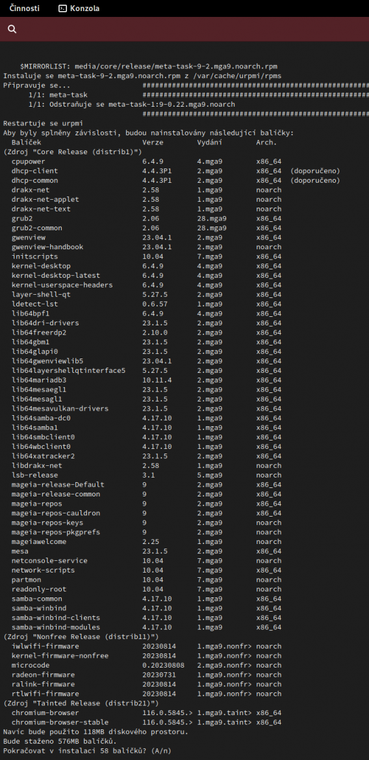Click the $MIRRORLIST meta-task rpm path line

pos(149,66)
